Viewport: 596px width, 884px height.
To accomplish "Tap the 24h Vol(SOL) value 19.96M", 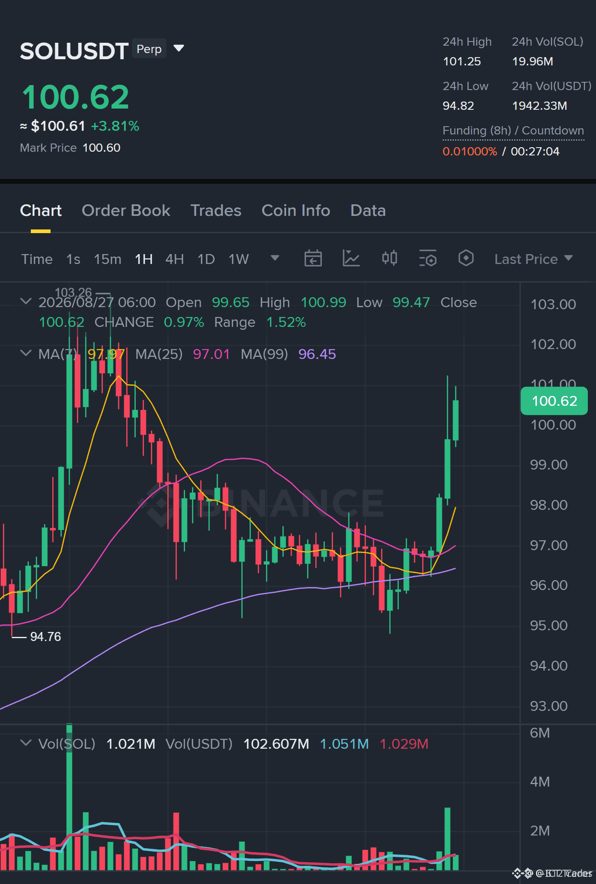I will (532, 61).
